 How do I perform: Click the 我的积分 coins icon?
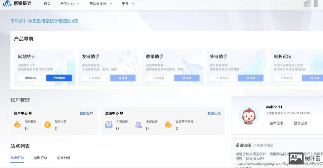pos(17,125)
